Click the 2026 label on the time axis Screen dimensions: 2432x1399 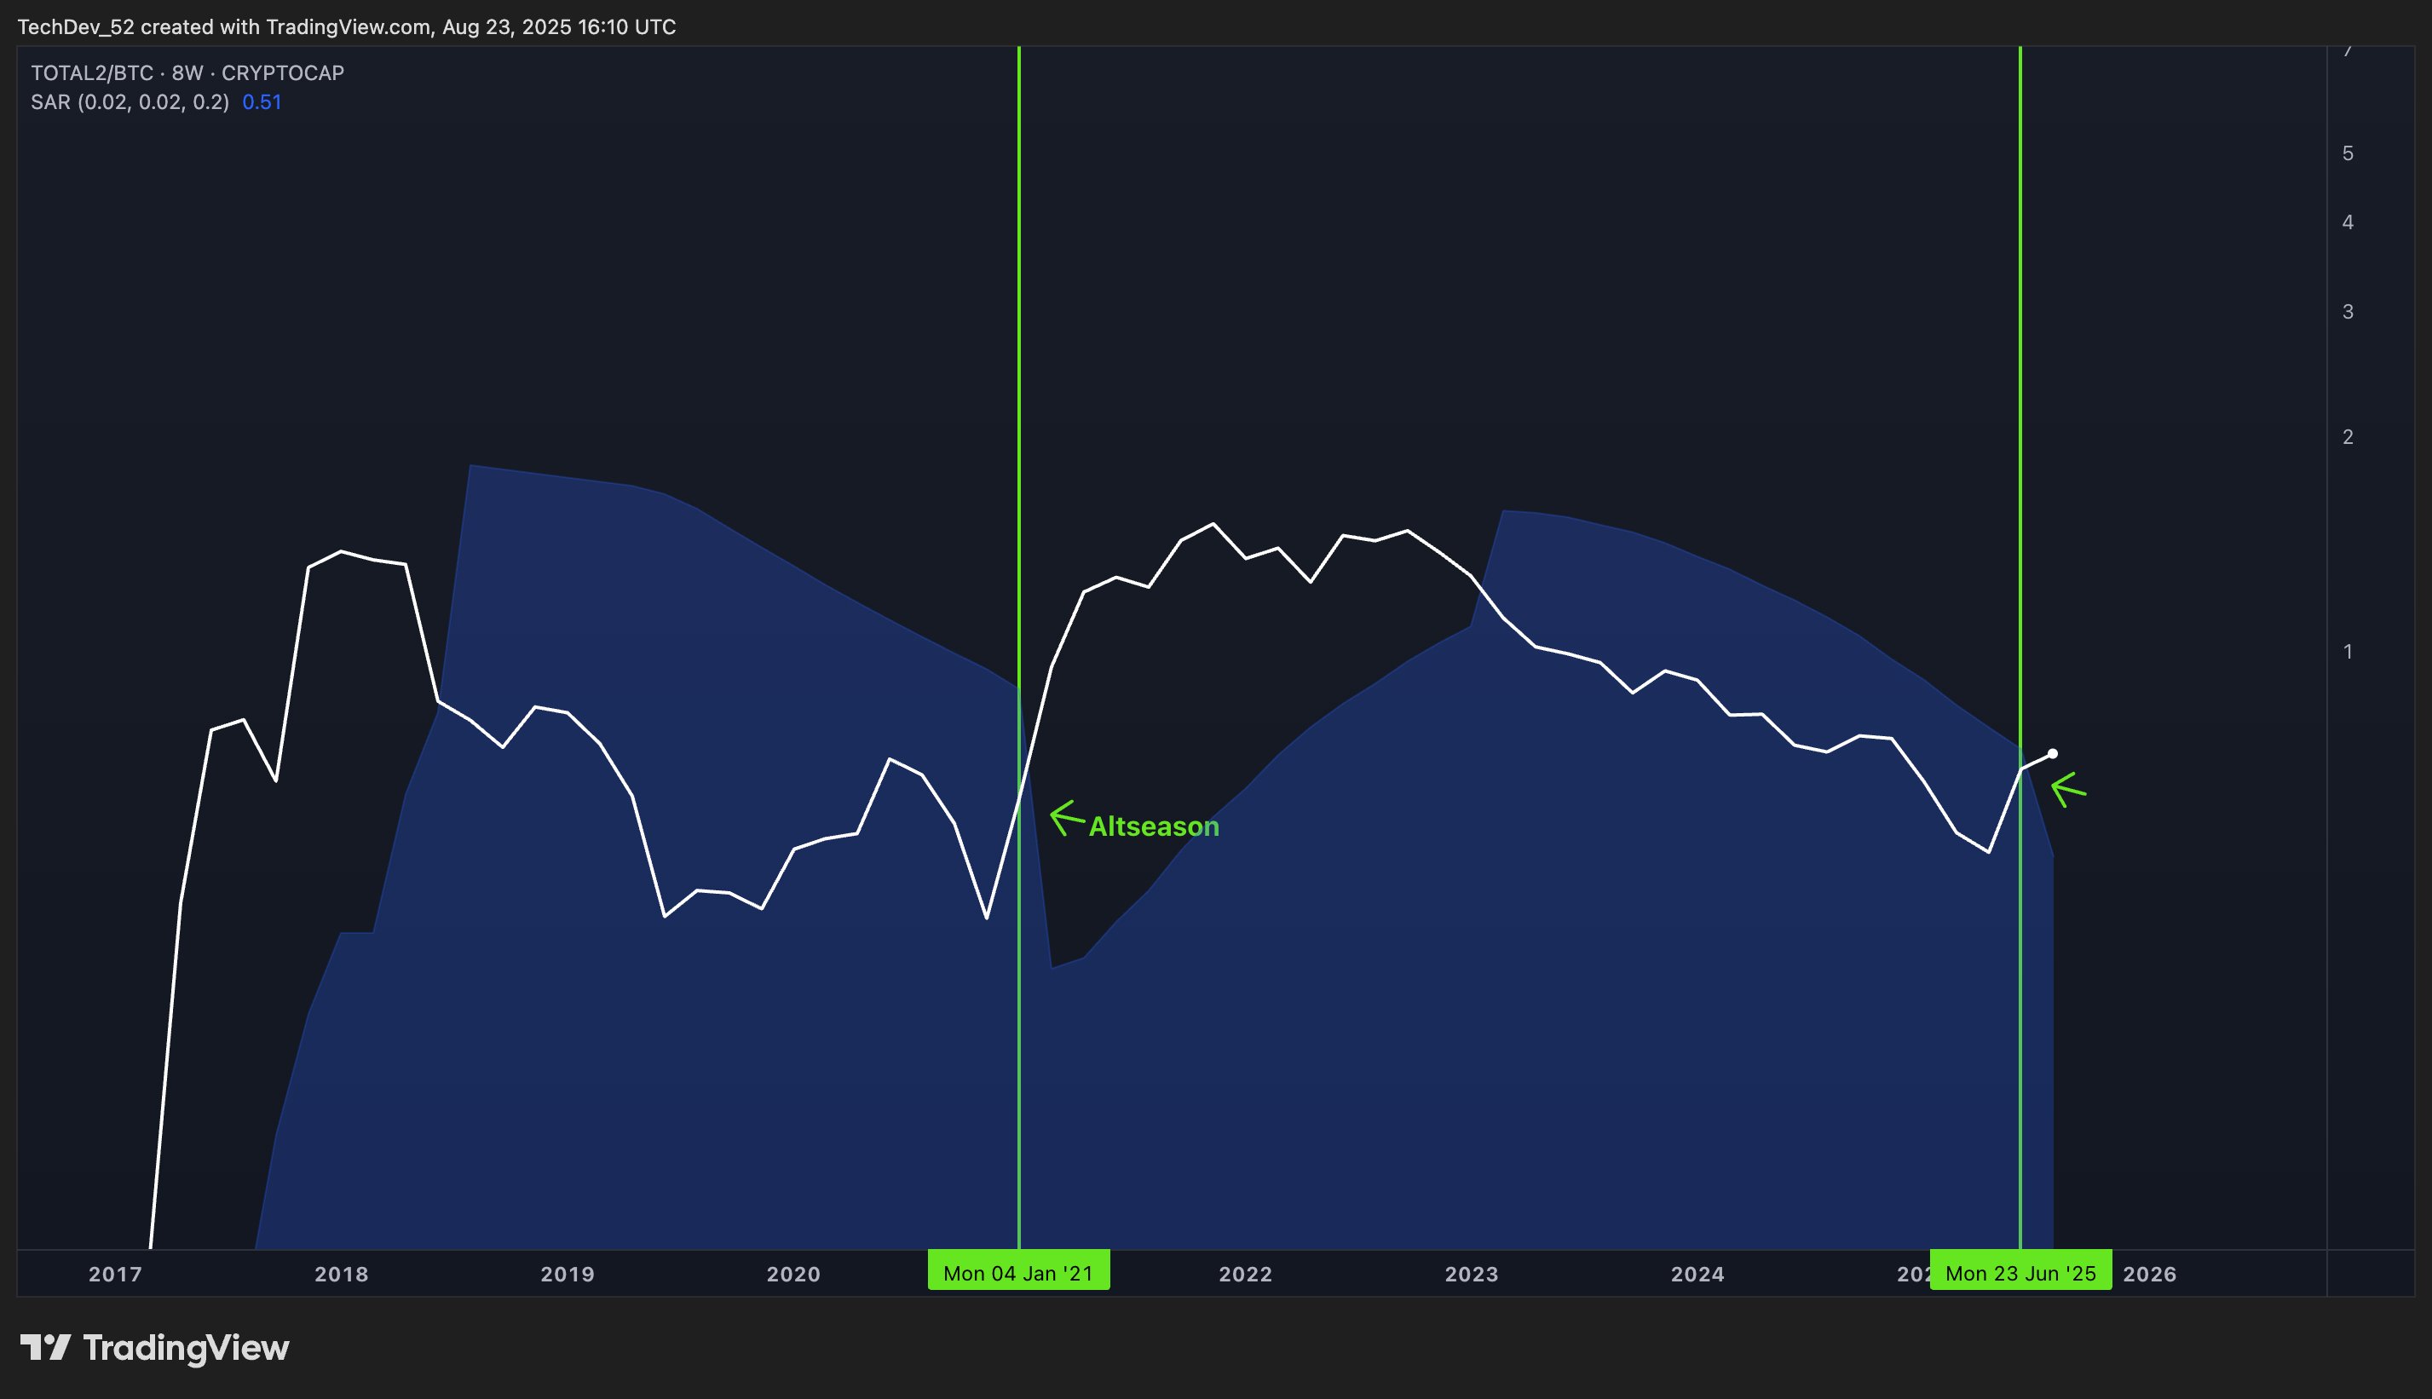pyautogui.click(x=2149, y=1274)
